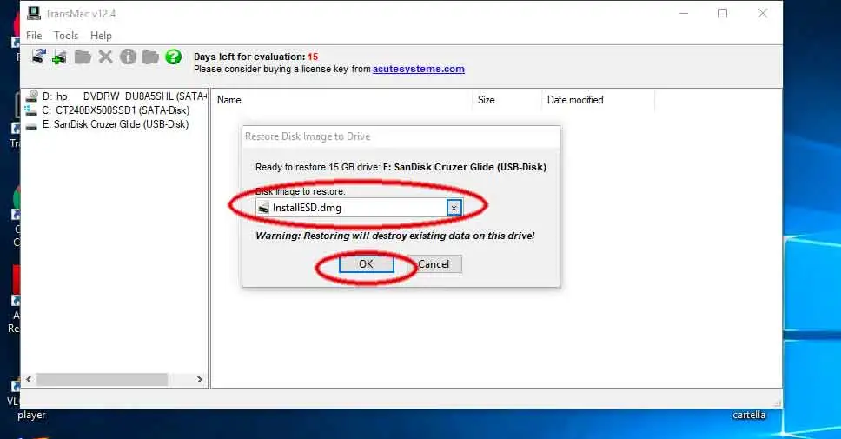Clear the disk image field with its x button
Screen dimensions: 841x439
pyautogui.click(x=454, y=208)
